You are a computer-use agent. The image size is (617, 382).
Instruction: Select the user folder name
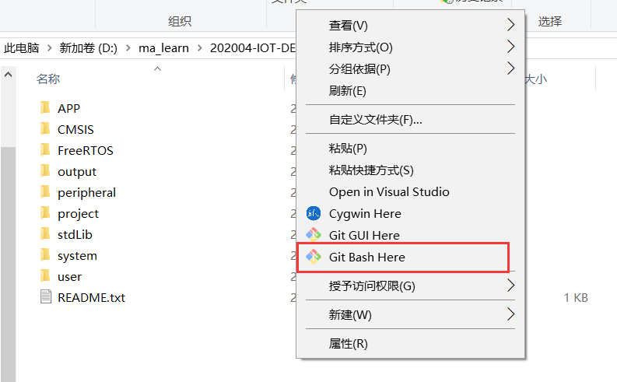tap(69, 276)
